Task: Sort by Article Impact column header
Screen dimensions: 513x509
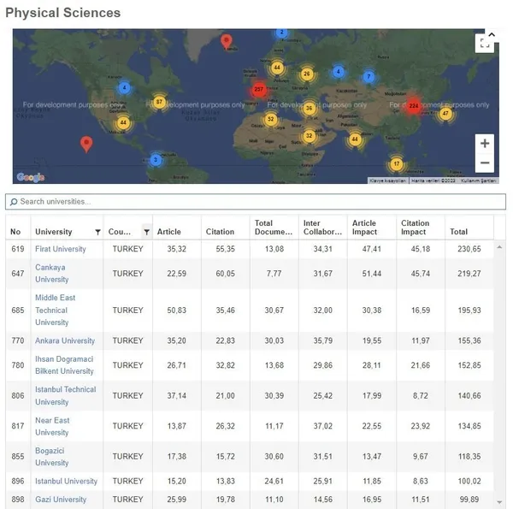Action: 364,228
